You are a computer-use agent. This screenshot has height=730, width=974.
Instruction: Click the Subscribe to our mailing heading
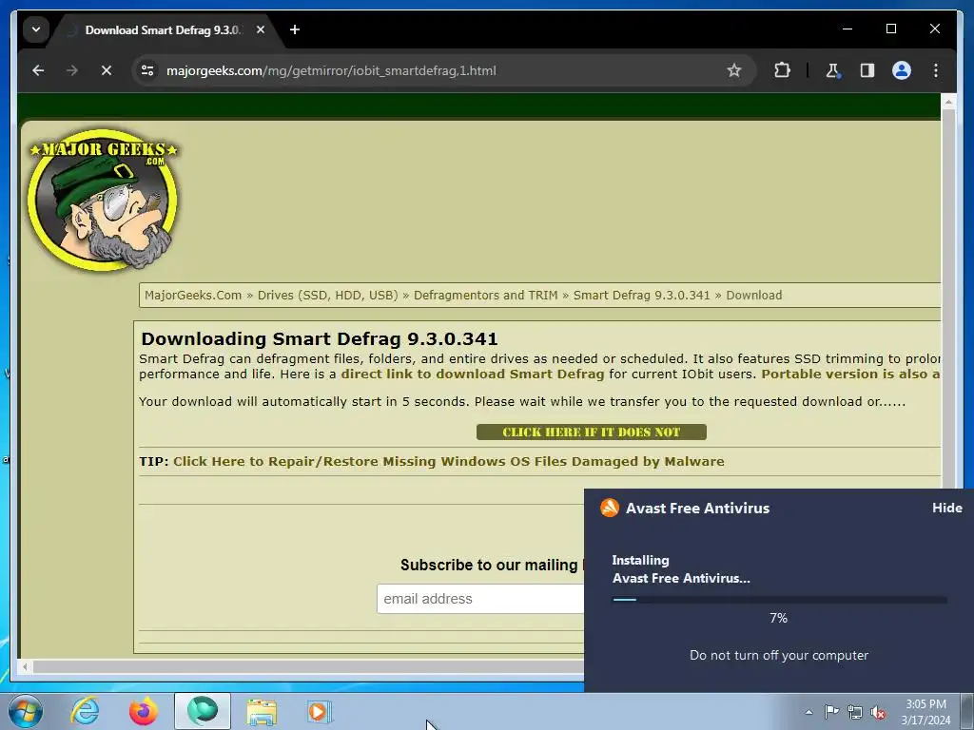(x=489, y=565)
